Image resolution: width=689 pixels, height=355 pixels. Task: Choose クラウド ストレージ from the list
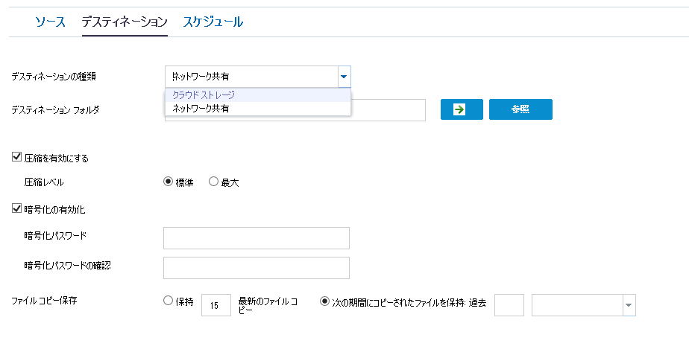pos(258,95)
